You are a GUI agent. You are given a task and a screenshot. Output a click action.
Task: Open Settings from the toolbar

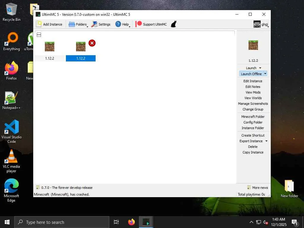click(x=101, y=24)
